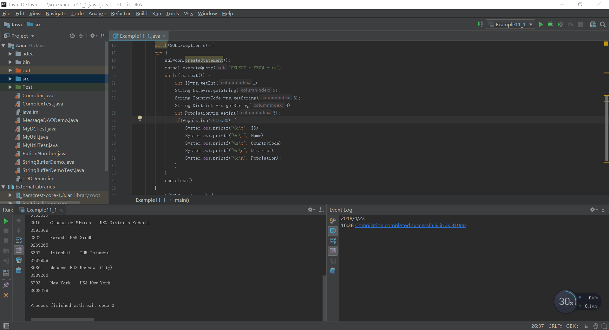609x330 pixels.
Task: Hide the Project tool window
Action: click(x=103, y=36)
